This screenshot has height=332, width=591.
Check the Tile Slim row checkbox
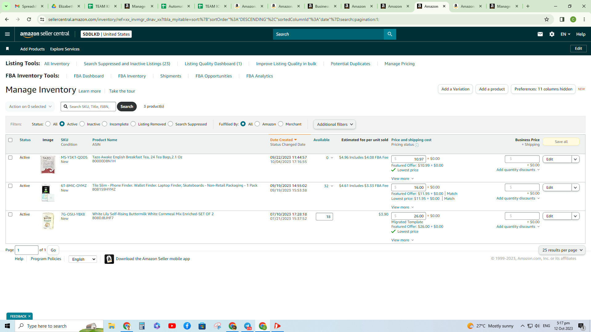[x=10, y=186]
